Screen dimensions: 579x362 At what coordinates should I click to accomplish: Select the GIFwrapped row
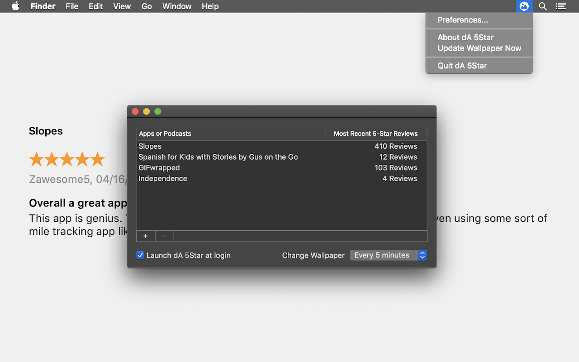click(x=282, y=168)
